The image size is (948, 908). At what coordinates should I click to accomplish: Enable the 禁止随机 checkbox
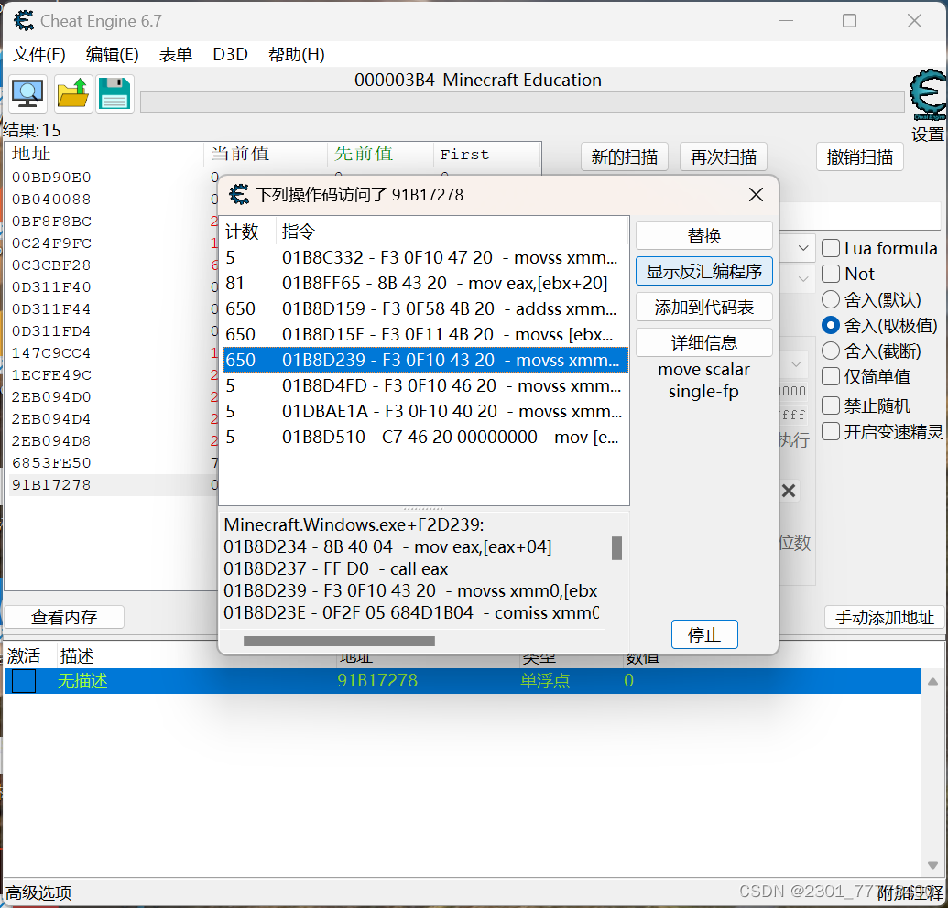click(x=831, y=405)
